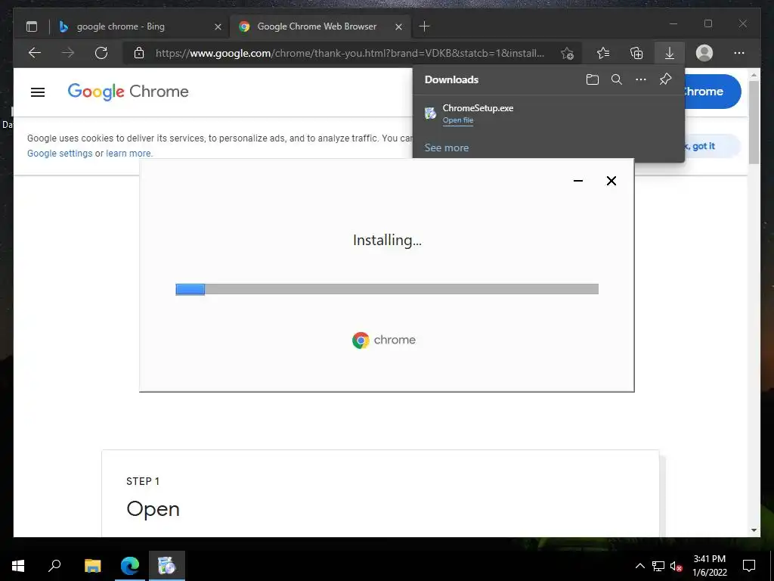Open more options in Downloads panel
This screenshot has height=581, width=774.
[641, 79]
